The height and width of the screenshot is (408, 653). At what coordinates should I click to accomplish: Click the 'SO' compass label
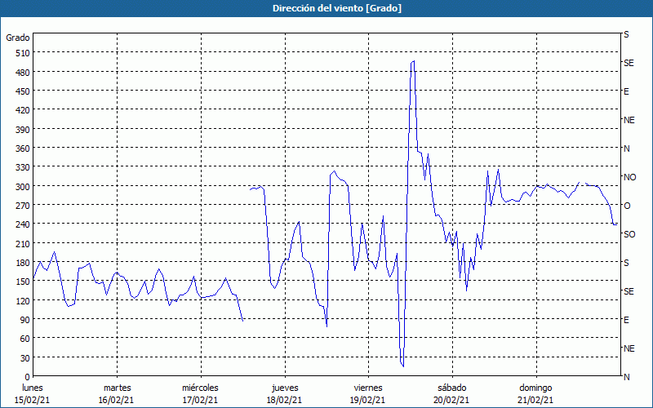click(629, 234)
